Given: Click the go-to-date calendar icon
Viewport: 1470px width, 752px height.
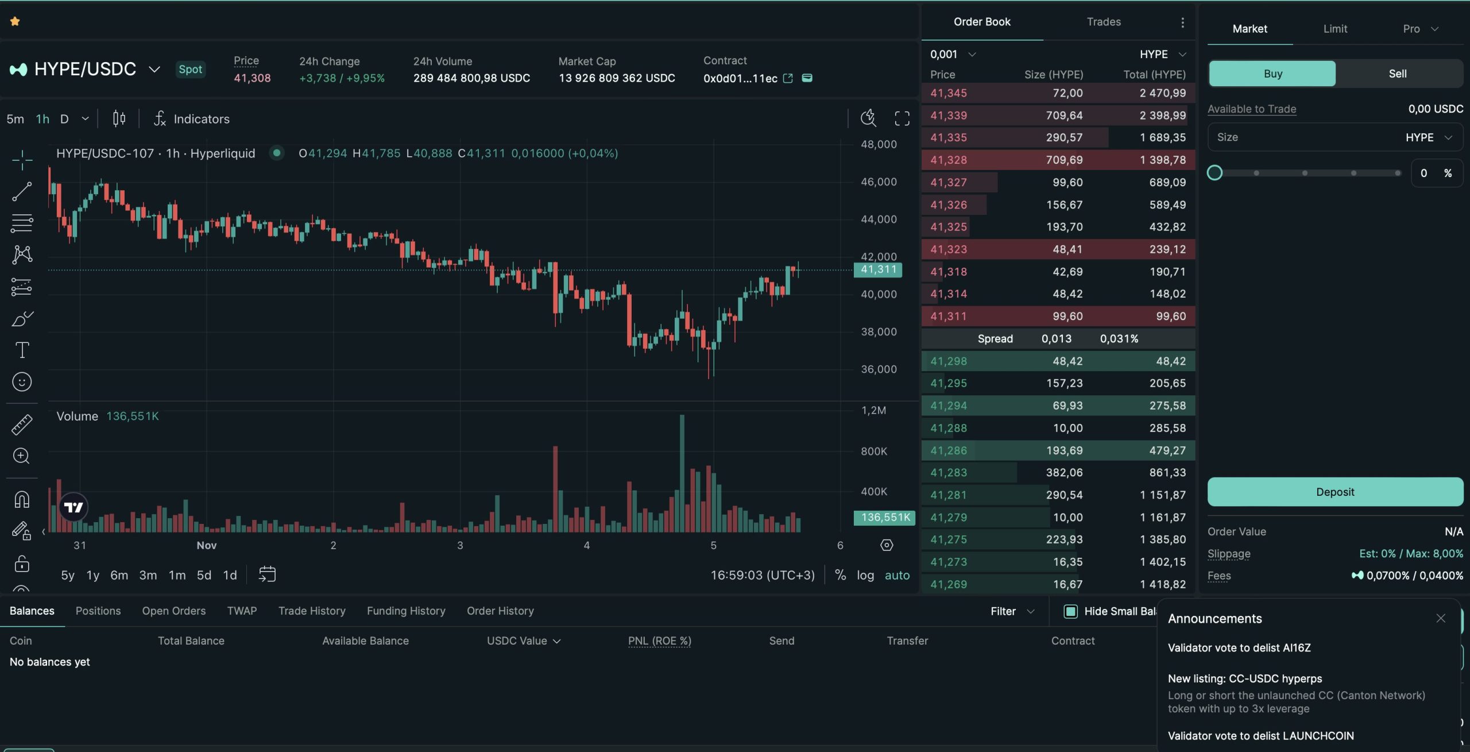Looking at the screenshot, I should pyautogui.click(x=267, y=574).
